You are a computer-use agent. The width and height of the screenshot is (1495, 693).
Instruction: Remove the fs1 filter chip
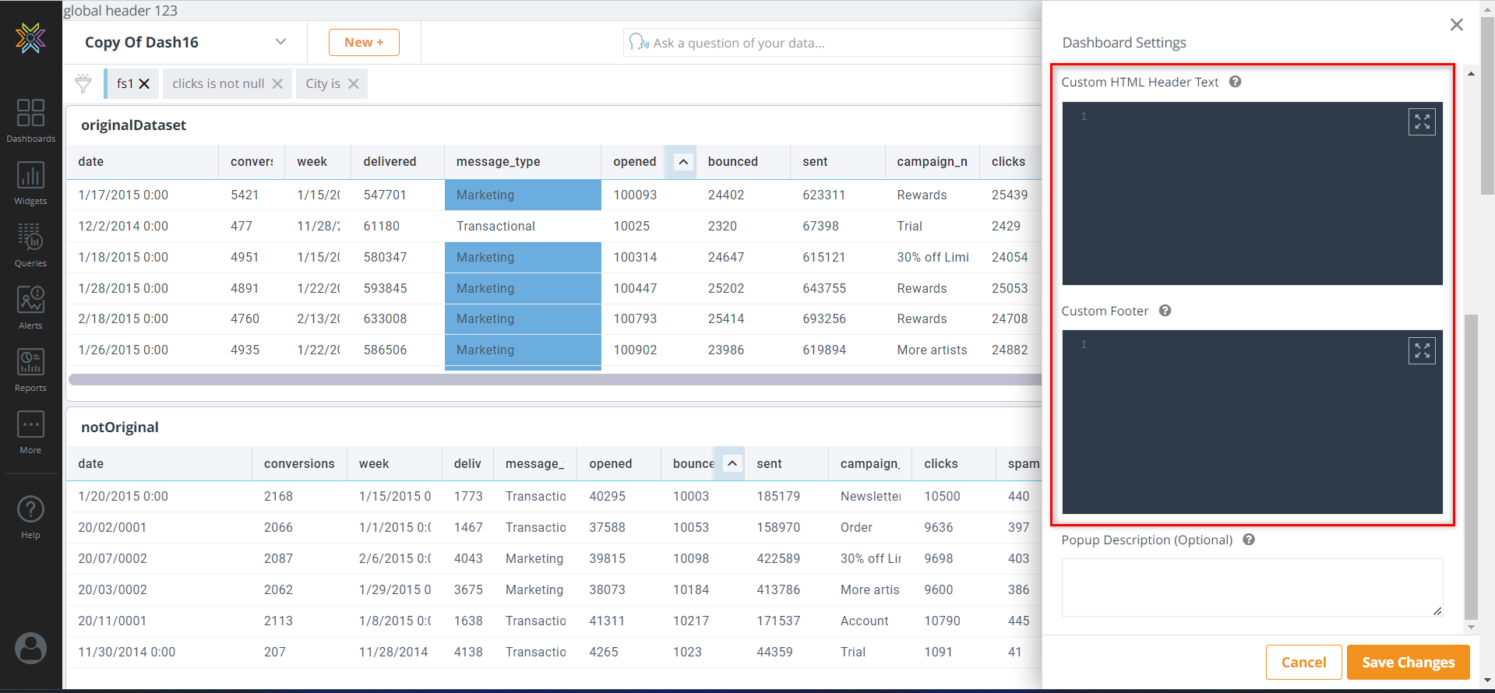click(144, 84)
